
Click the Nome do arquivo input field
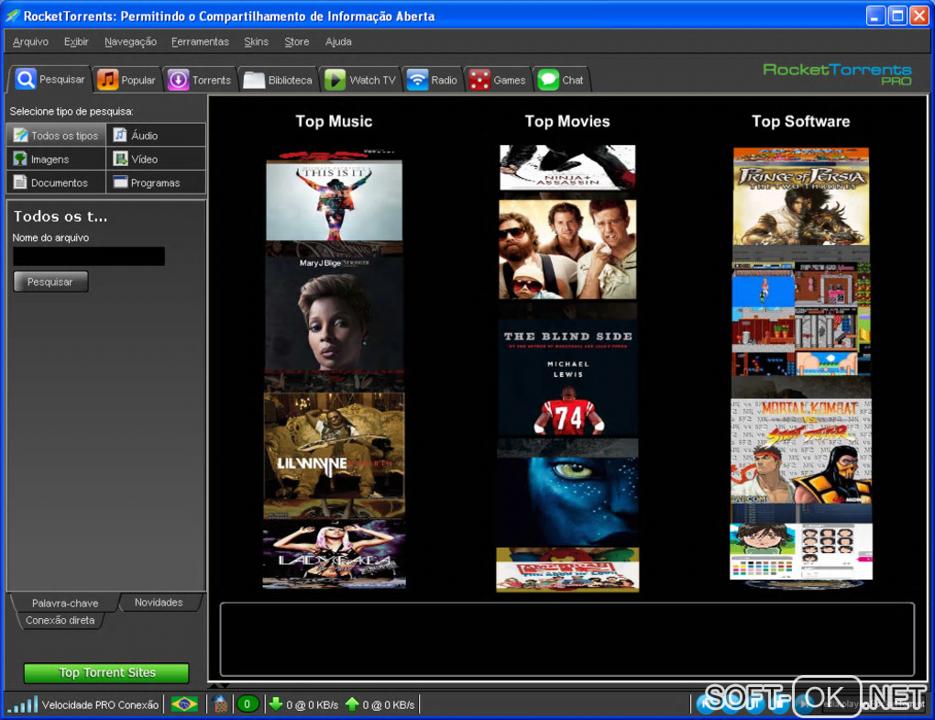pos(89,257)
